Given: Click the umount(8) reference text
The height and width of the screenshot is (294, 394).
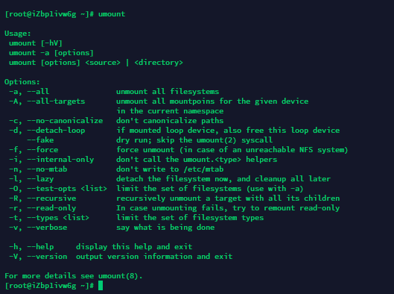Looking at the screenshot, I should click(118, 276).
